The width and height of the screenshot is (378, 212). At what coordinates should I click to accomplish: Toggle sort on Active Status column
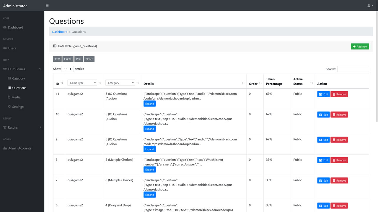[x=312, y=83]
